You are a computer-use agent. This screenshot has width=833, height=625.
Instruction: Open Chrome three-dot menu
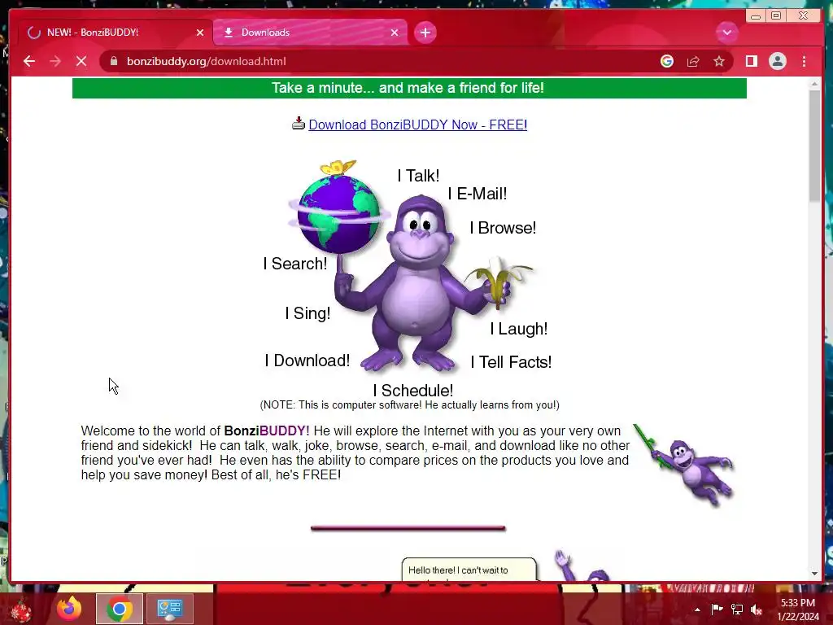click(x=804, y=61)
